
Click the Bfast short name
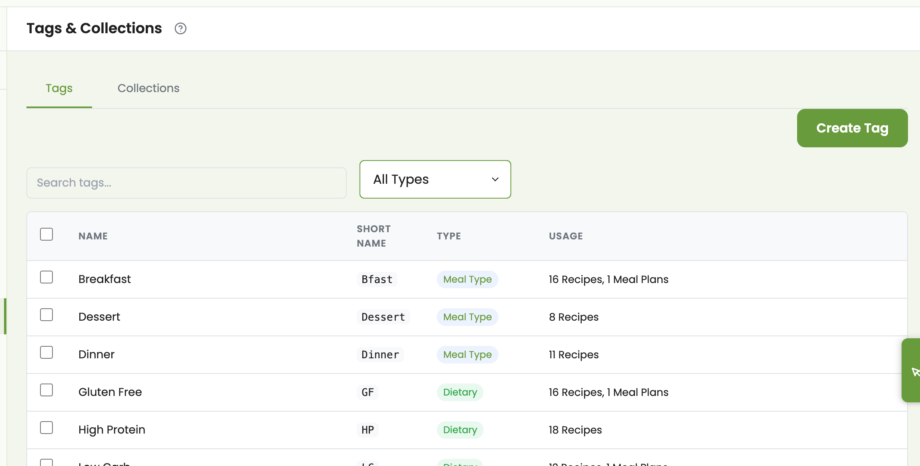click(x=377, y=279)
